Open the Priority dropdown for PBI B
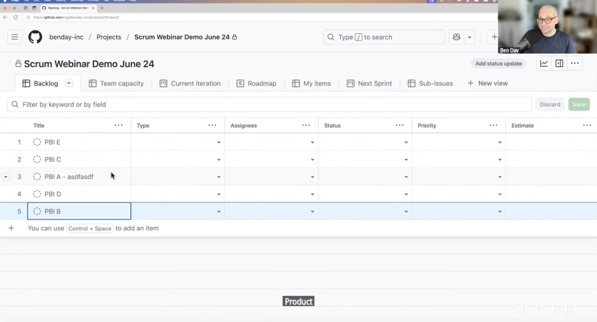 pyautogui.click(x=499, y=212)
